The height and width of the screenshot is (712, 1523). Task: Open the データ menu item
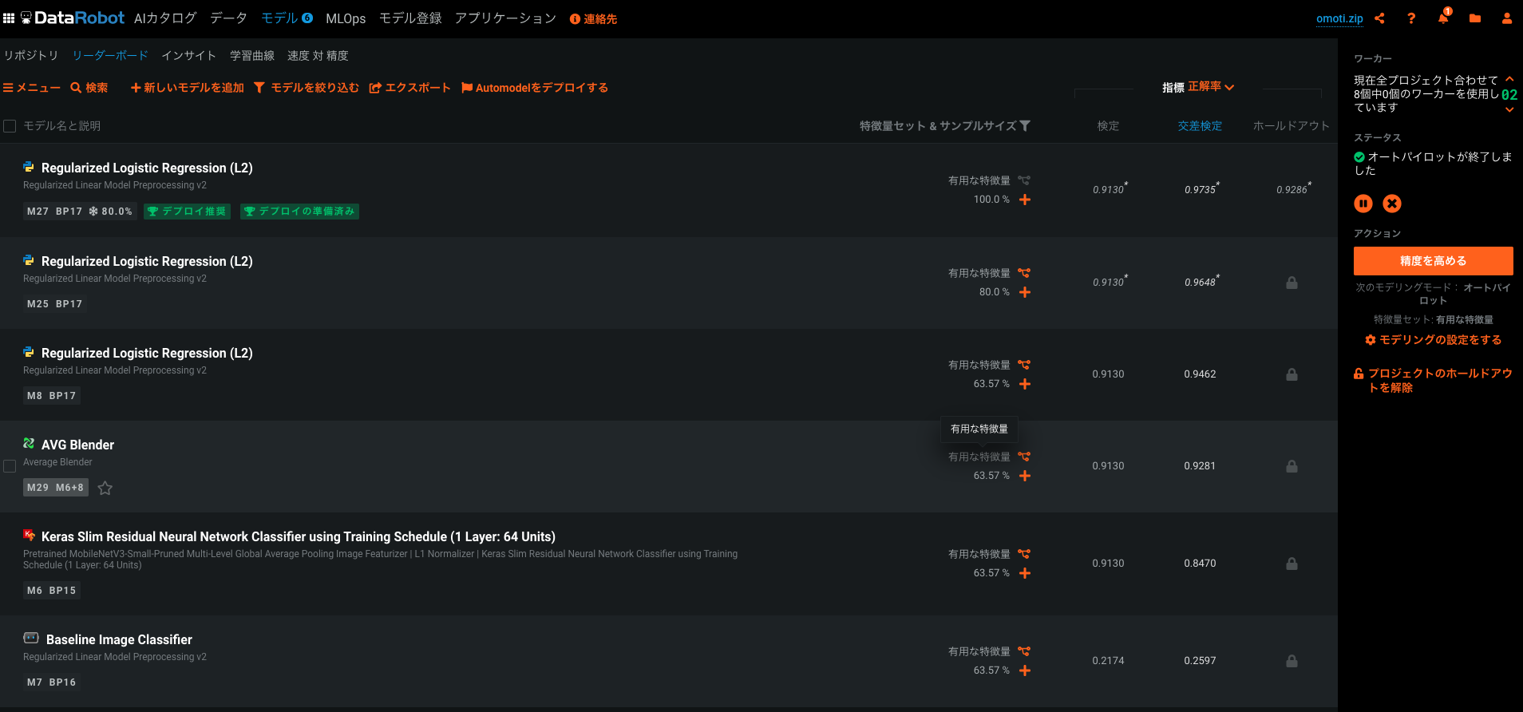pos(228,18)
